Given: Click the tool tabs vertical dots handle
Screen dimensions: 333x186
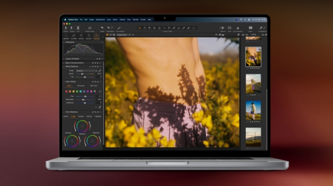Looking at the screenshot, I should coord(103,37).
